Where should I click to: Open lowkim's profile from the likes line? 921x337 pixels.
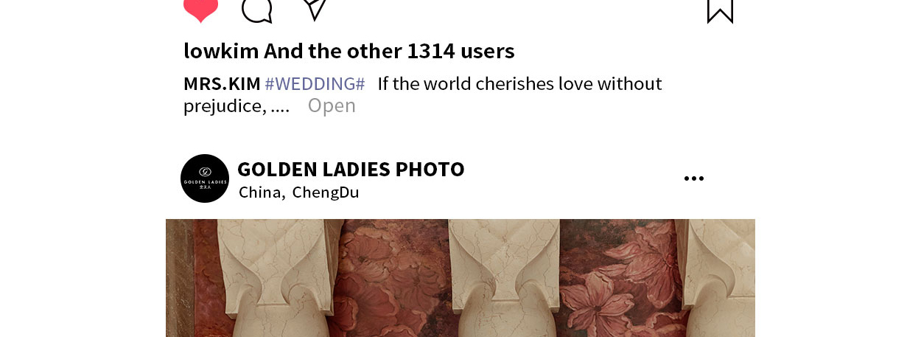(x=221, y=51)
